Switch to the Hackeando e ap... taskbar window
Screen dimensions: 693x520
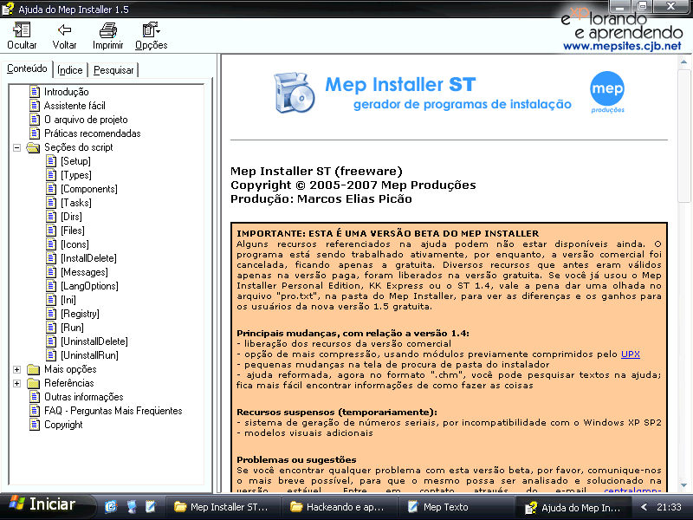click(x=340, y=507)
